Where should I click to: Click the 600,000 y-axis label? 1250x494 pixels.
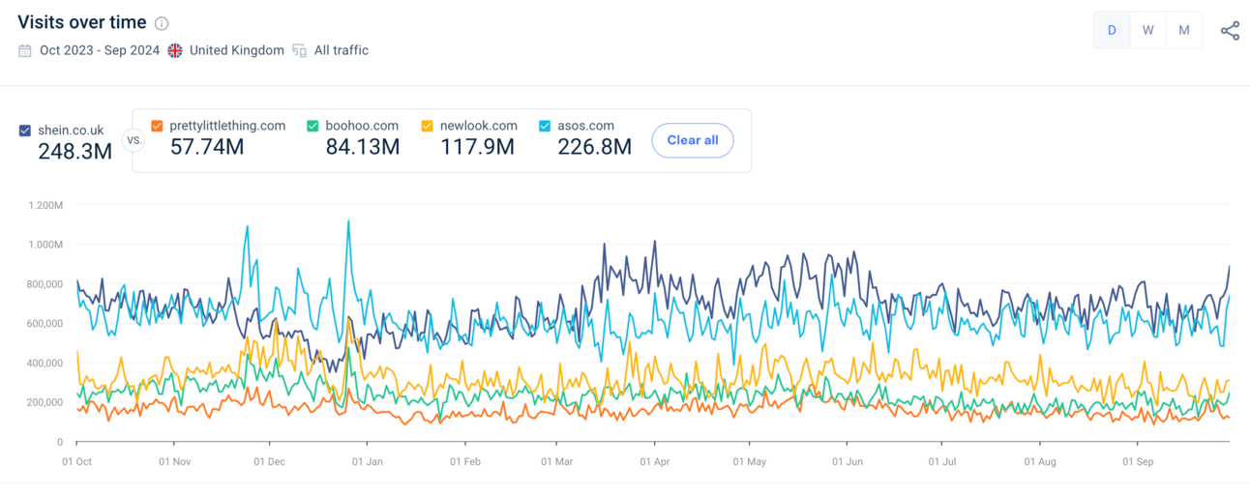click(x=45, y=324)
